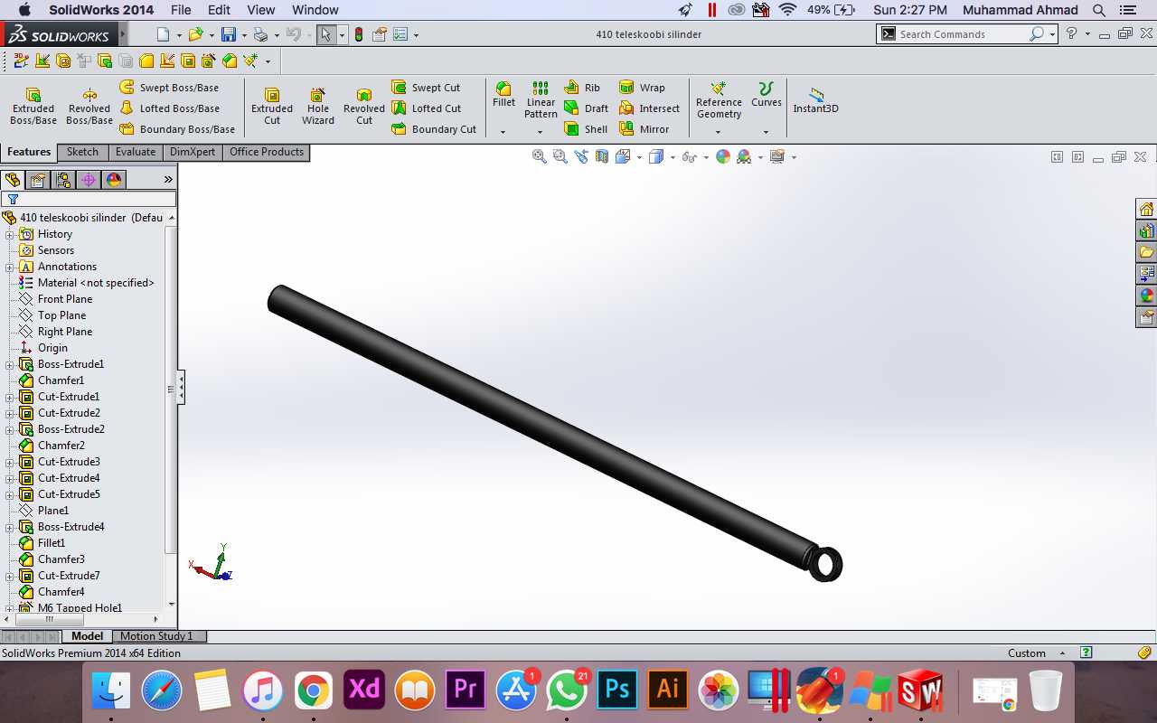Viewport: 1157px width, 723px height.
Task: Select the Linear Pattern tool
Action: [541, 100]
